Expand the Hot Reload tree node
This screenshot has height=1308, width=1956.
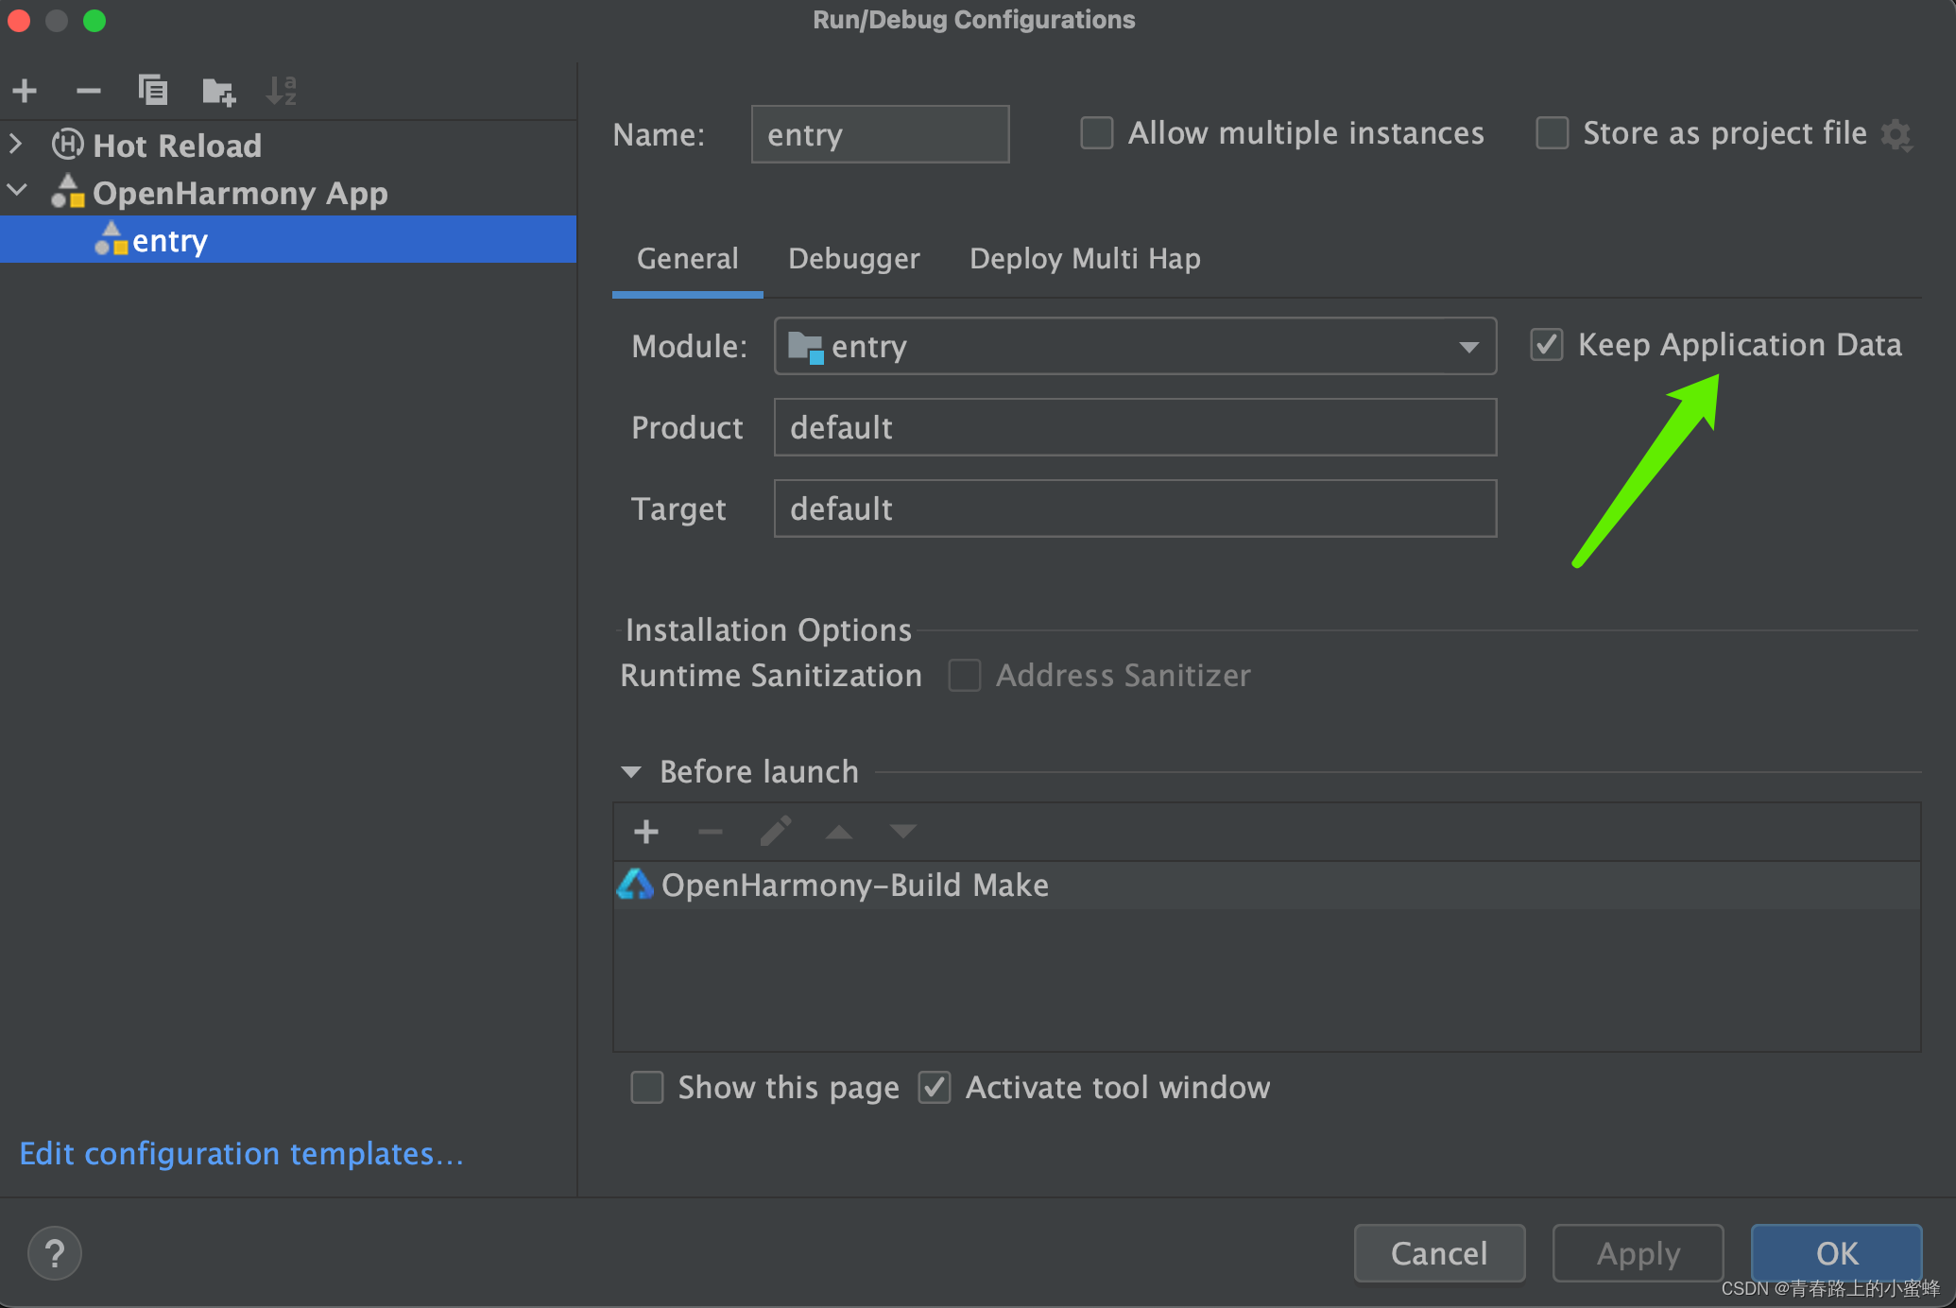[x=16, y=145]
